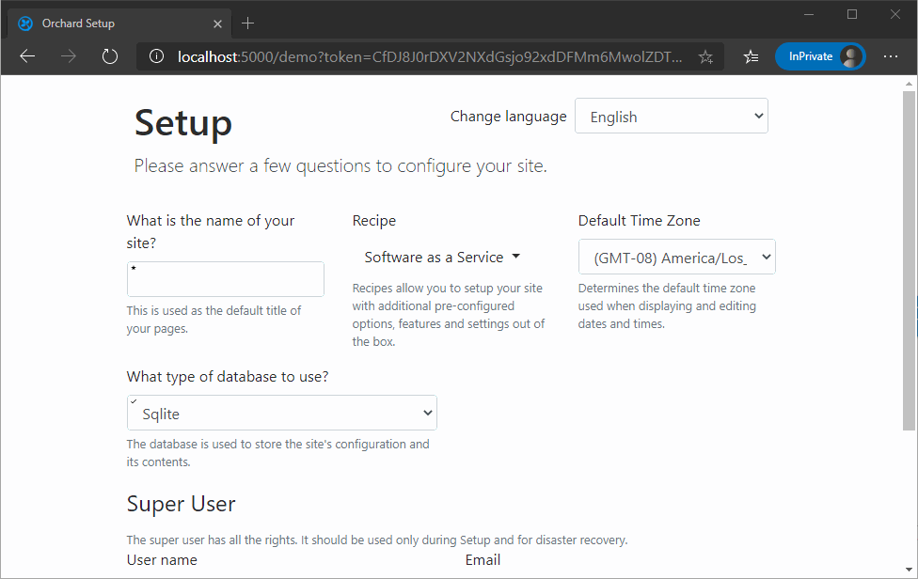Click the browser back arrow
The image size is (918, 579).
[x=27, y=56]
